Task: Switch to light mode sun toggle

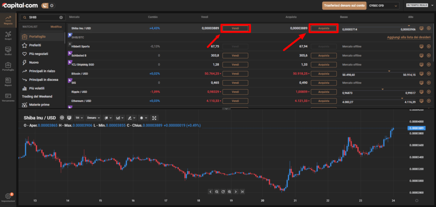Action: [52, 5]
